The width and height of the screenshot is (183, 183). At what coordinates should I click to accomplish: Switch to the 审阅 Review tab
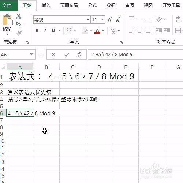click(x=130, y=5)
